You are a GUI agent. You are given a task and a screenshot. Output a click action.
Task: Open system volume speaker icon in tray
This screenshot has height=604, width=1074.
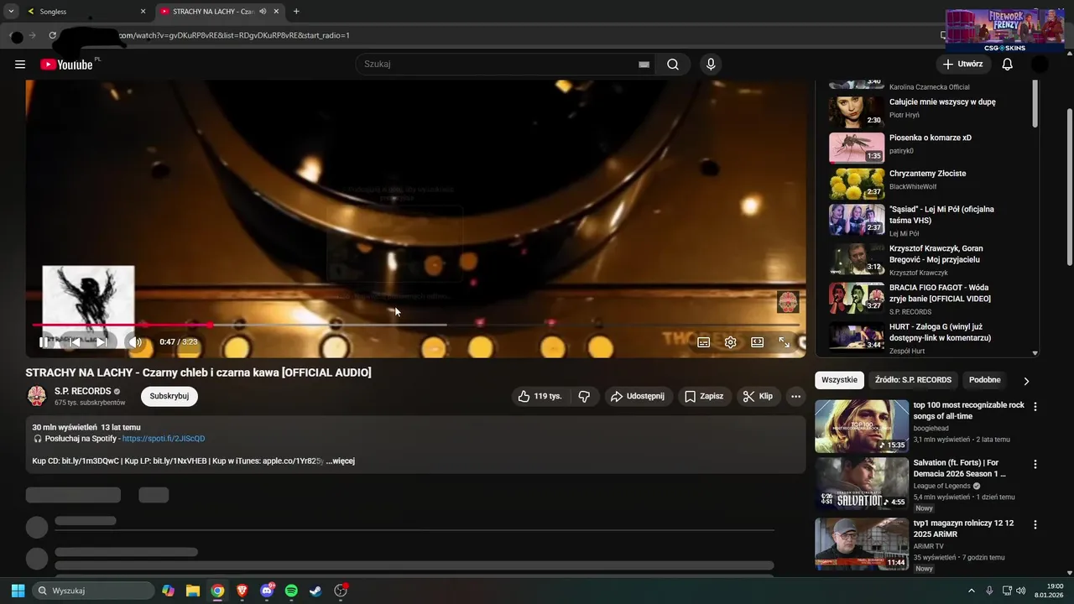pos(1021,591)
